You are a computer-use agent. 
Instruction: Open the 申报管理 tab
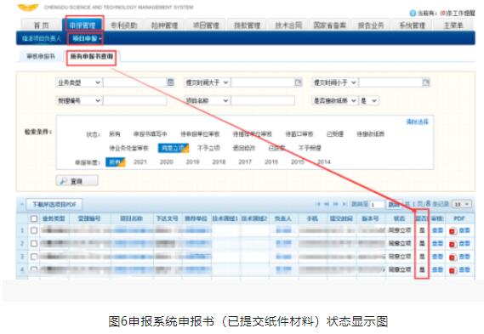coord(83,25)
